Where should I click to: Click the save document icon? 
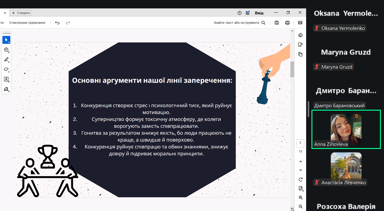coord(277,23)
